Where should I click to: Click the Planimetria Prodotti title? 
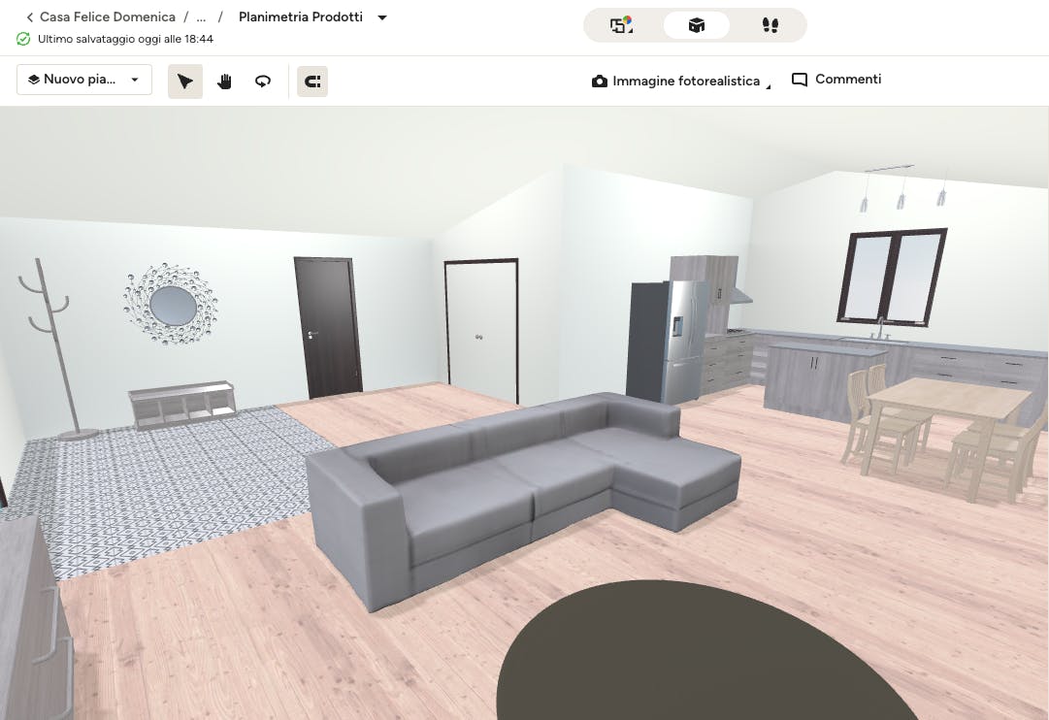(301, 16)
